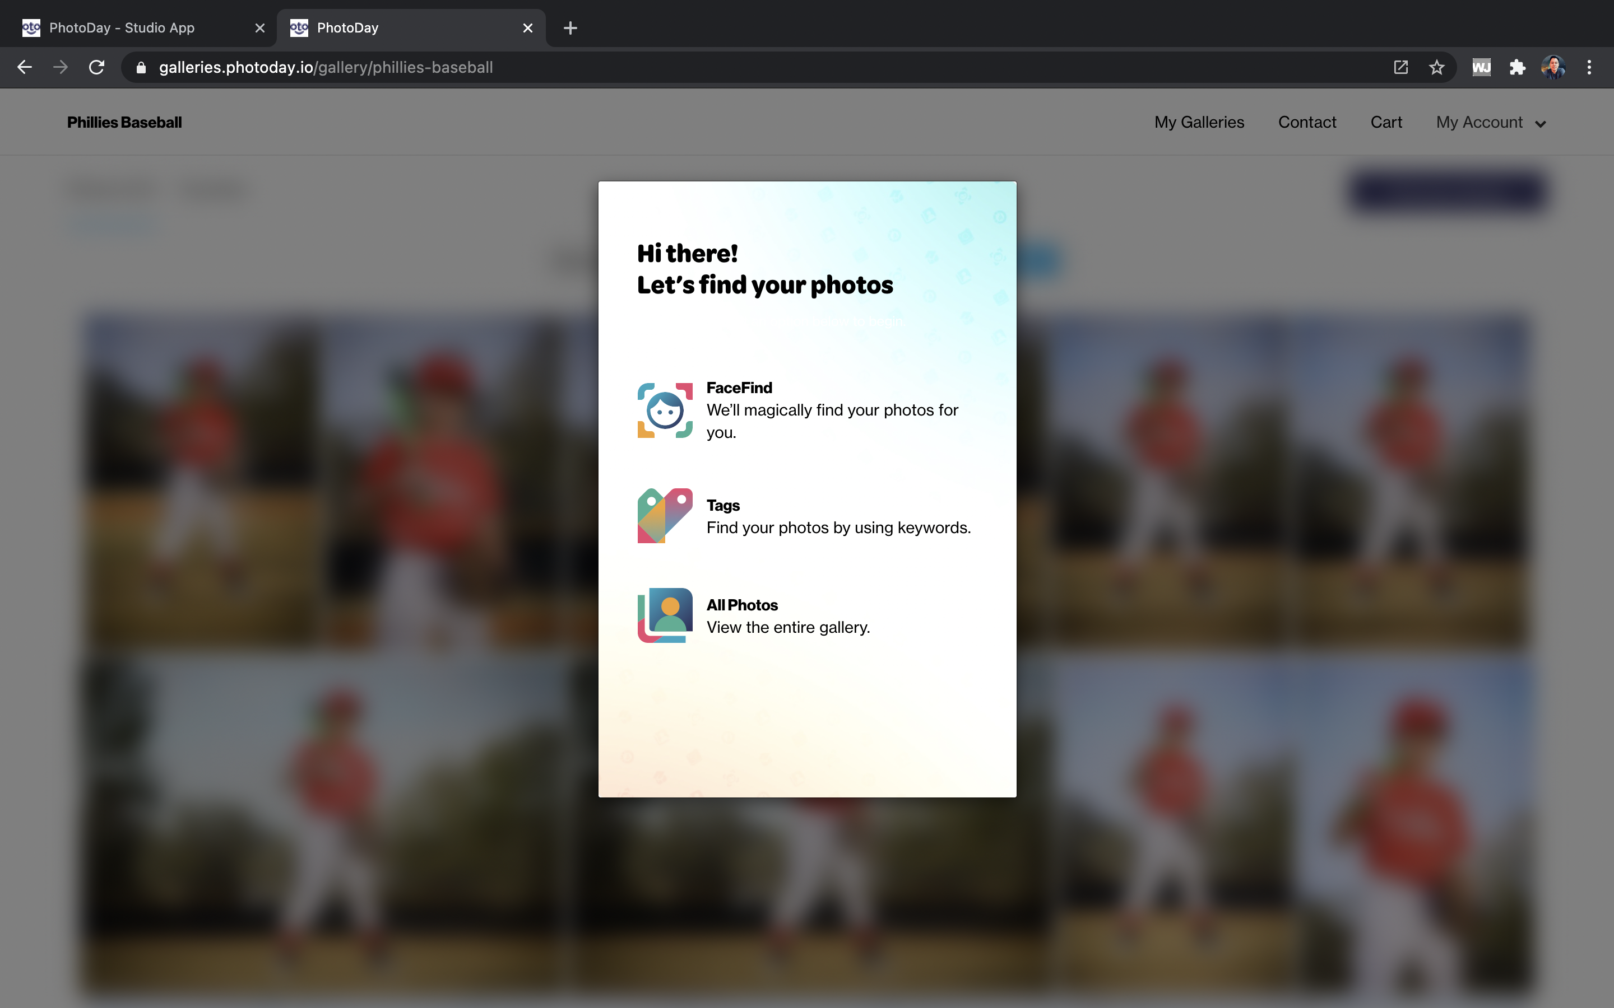This screenshot has width=1614, height=1008.
Task: Reload the gallery page
Action: coord(97,67)
